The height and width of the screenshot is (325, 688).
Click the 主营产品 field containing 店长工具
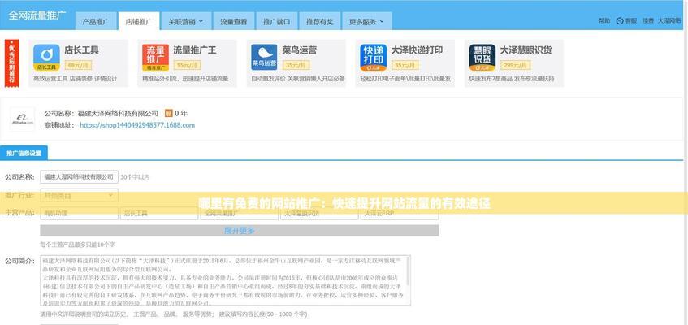[x=159, y=214]
